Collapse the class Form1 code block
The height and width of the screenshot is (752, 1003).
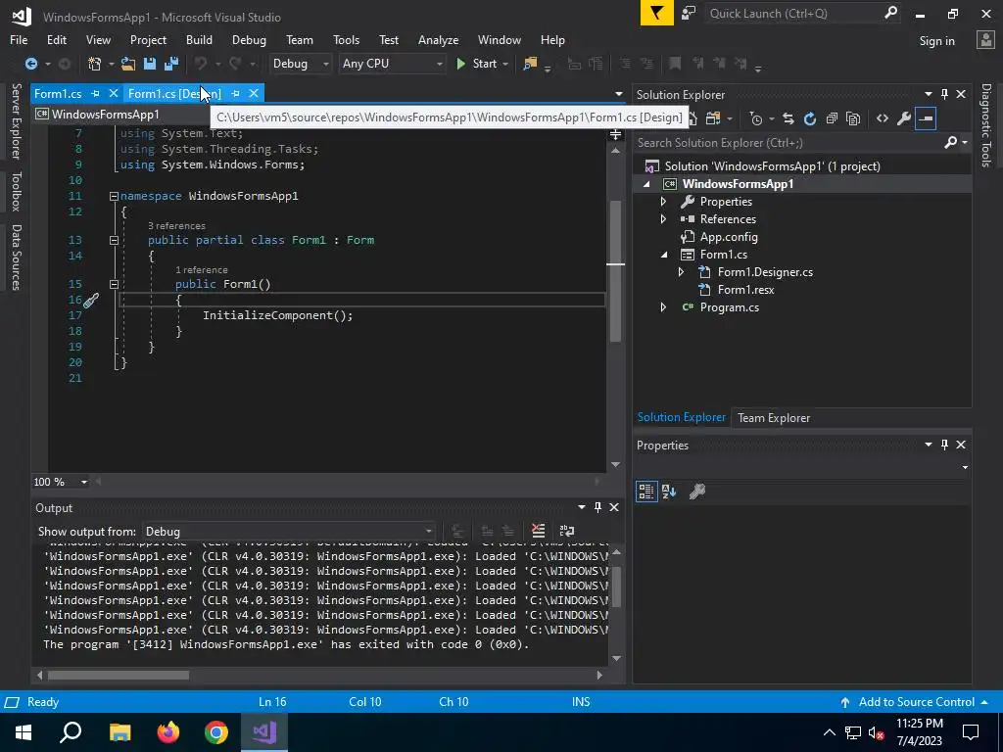(114, 241)
